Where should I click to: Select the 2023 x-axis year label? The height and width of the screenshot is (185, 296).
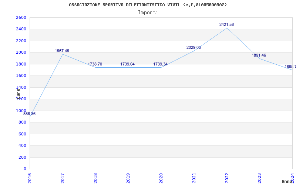point(259,178)
